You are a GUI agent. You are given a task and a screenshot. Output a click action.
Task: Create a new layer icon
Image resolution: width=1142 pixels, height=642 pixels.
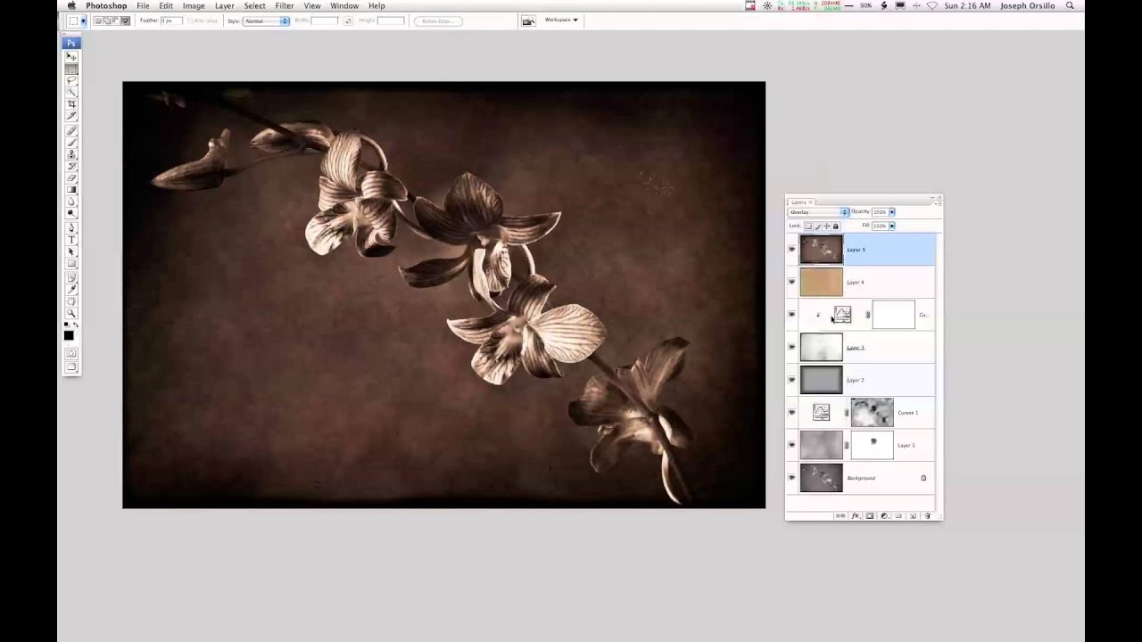click(x=913, y=516)
